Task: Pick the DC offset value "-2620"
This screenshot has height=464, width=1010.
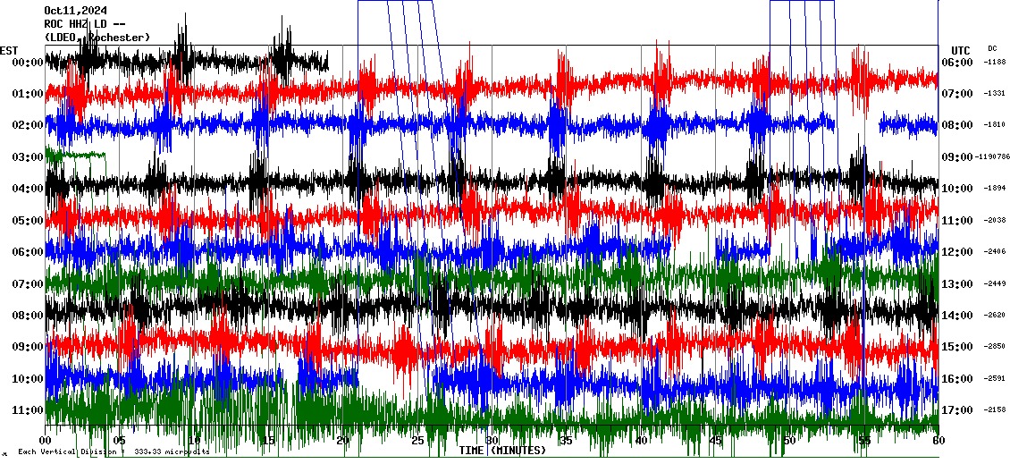Action: tap(995, 315)
